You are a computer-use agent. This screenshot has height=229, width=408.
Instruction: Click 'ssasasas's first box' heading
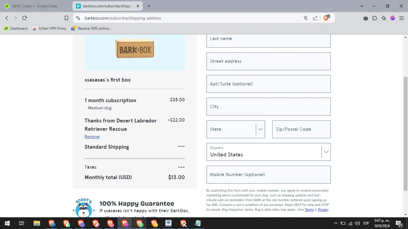point(107,80)
